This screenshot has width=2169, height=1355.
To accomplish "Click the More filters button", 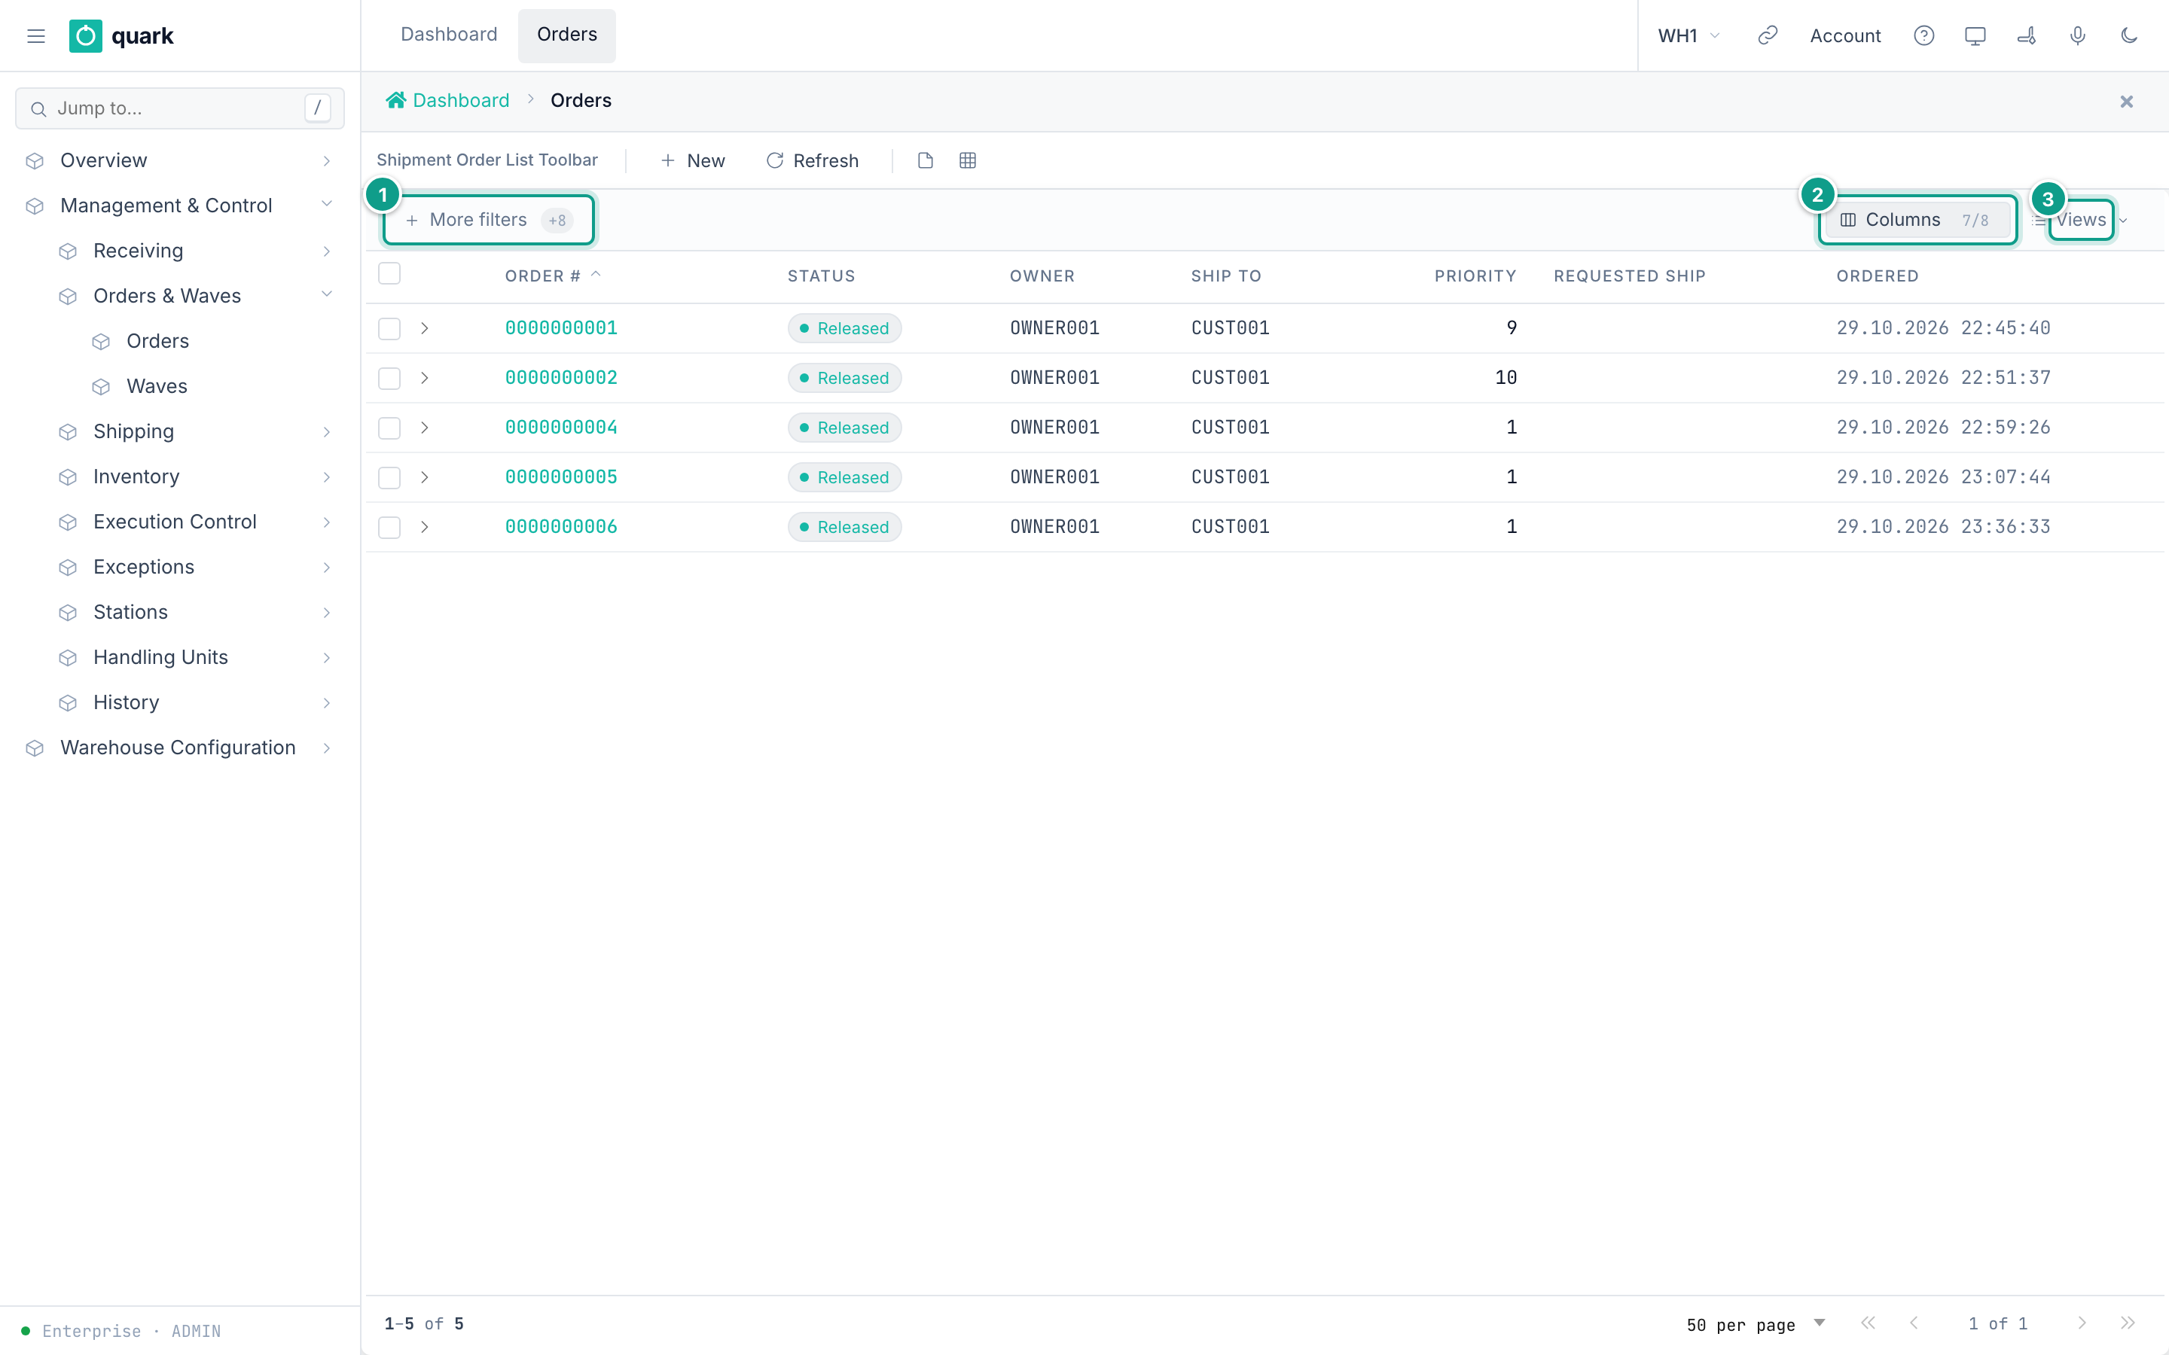I will (x=489, y=221).
